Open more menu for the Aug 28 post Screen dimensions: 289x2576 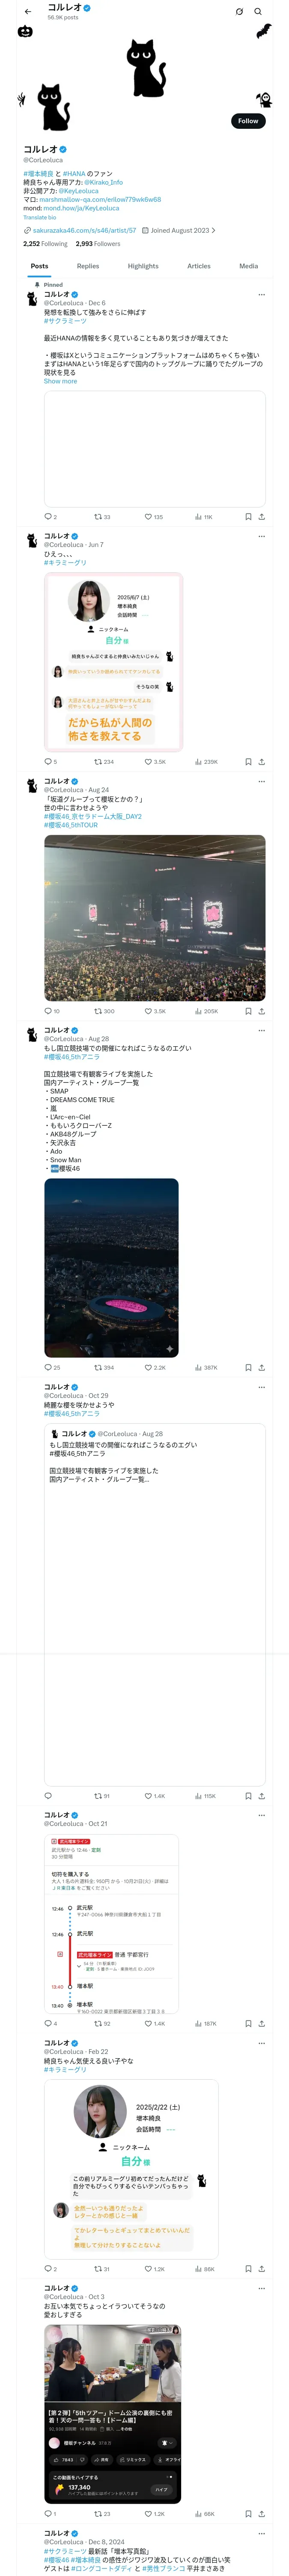261,1030
